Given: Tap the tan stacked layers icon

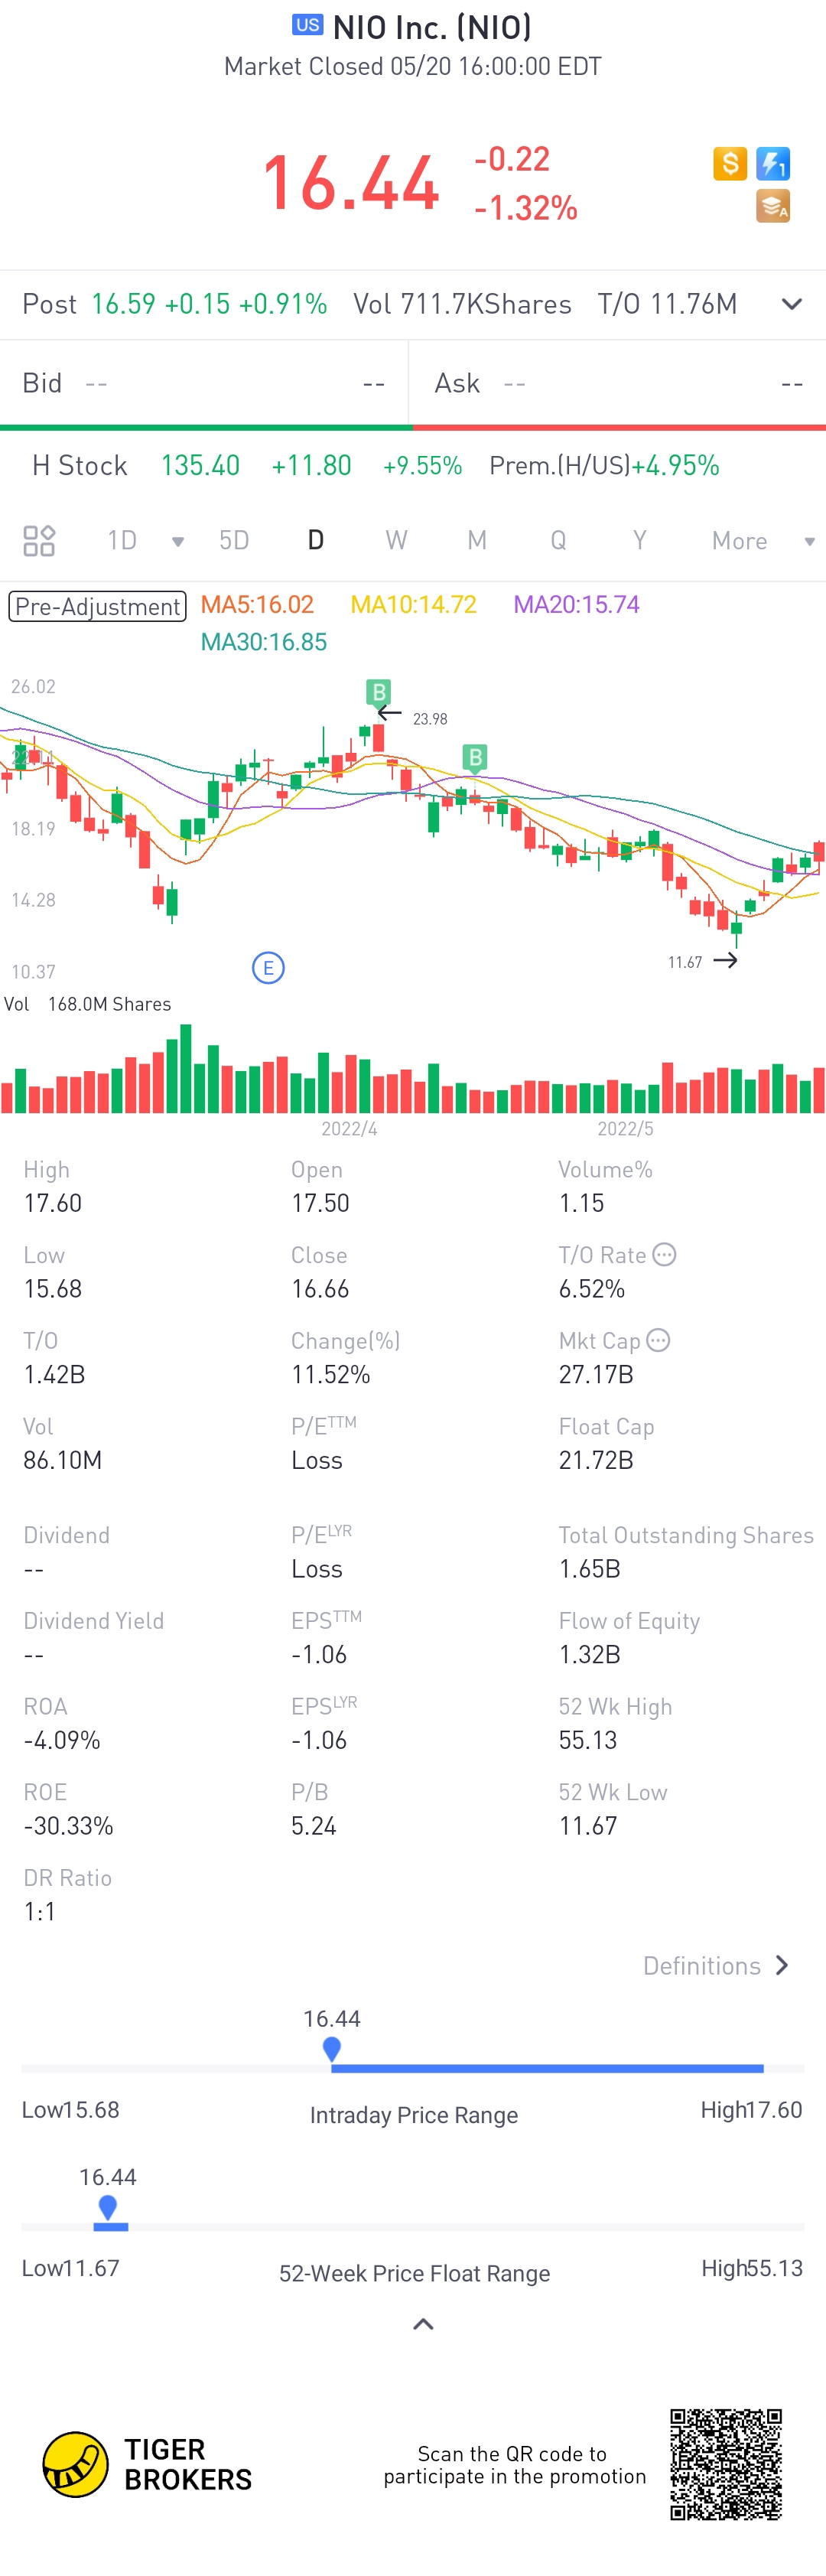Looking at the screenshot, I should pyautogui.click(x=773, y=206).
